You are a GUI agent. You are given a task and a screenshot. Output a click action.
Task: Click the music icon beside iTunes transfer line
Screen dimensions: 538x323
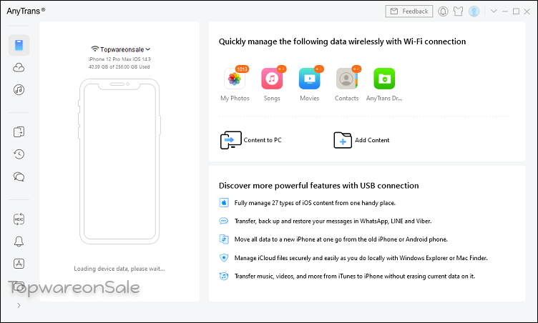click(224, 276)
